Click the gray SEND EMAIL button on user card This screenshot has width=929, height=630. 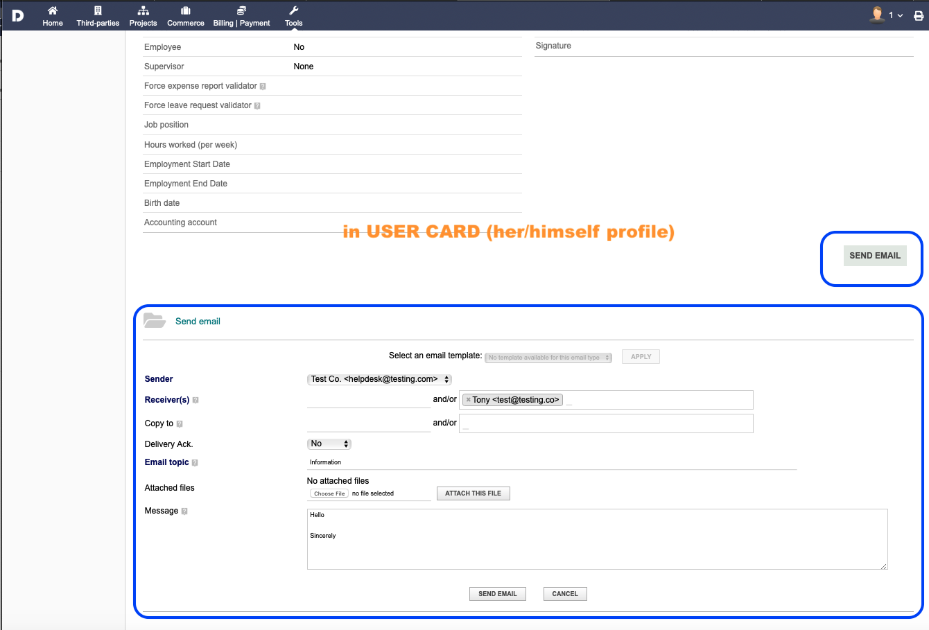[x=875, y=256]
